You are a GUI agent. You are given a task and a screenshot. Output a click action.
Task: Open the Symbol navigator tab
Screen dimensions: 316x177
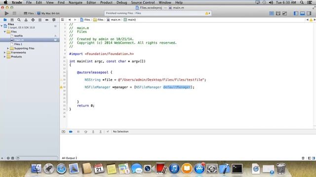coord(12,20)
